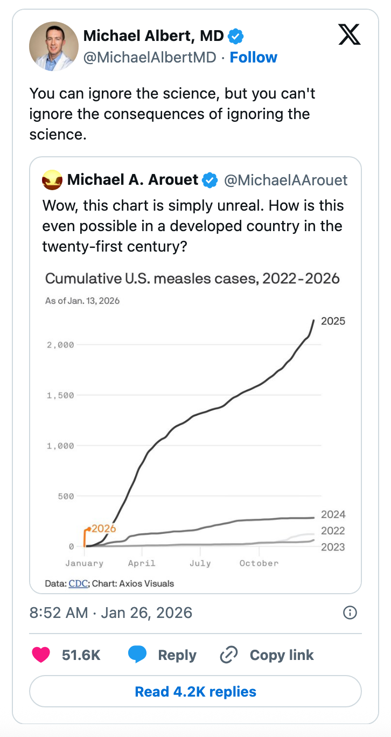The width and height of the screenshot is (391, 737).
Task: Click the heart icon to like the post
Action: click(x=41, y=655)
